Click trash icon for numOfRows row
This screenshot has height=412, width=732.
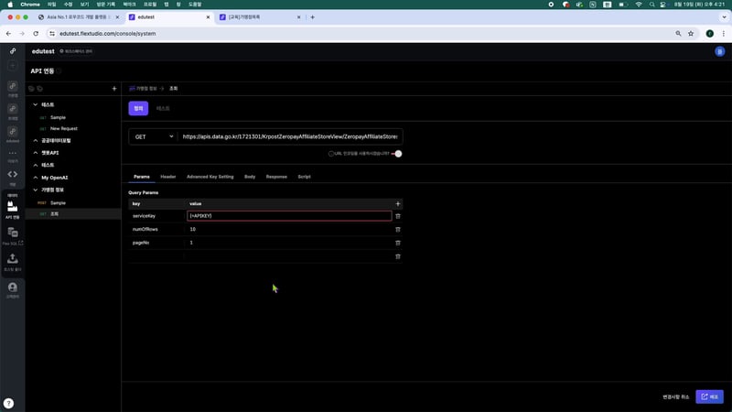(x=397, y=229)
